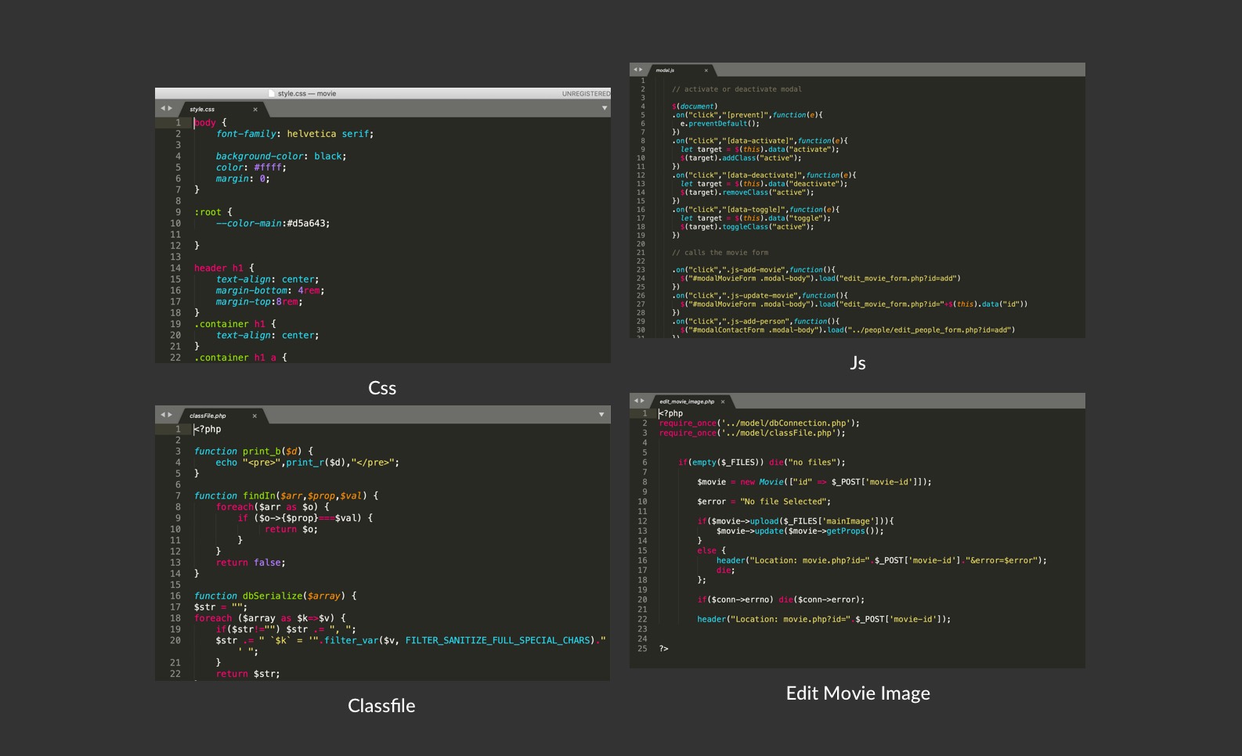Click the file icon in the style.css title bar

pos(272,93)
